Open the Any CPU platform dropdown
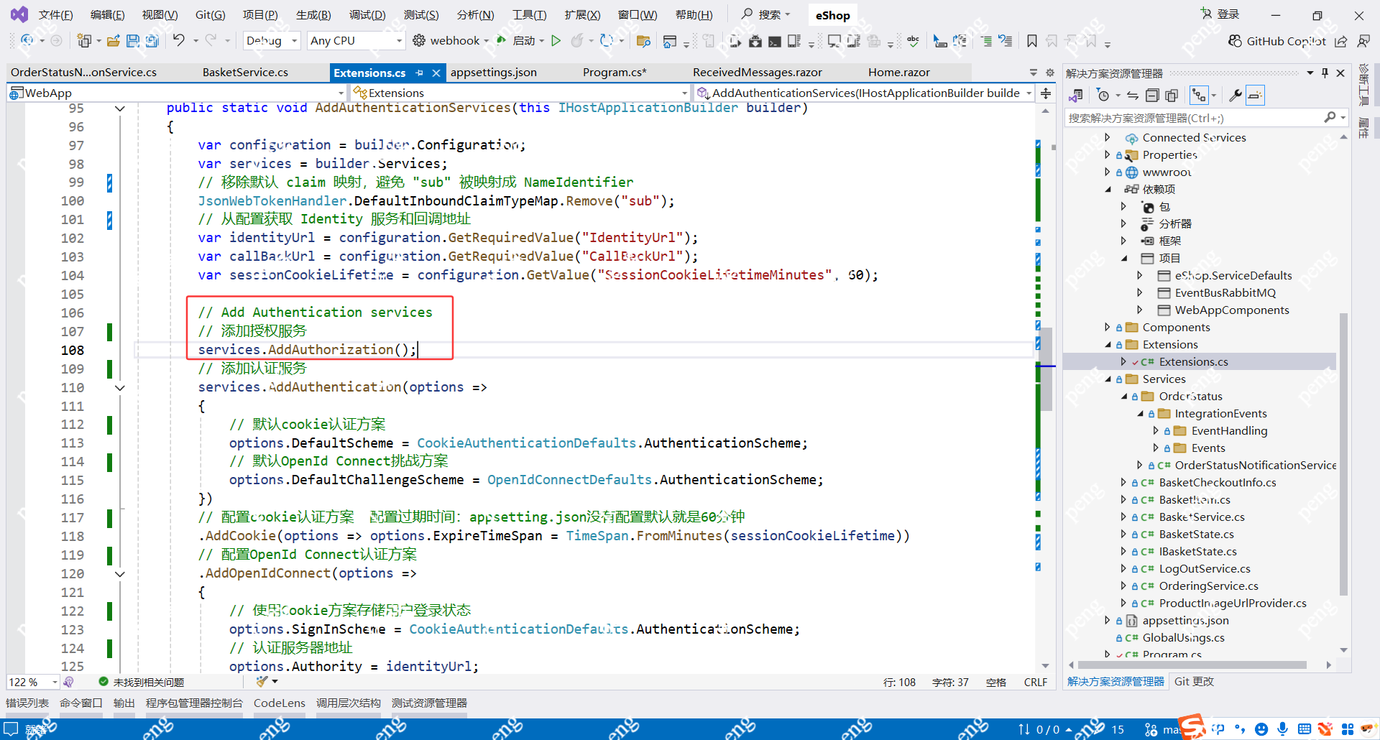The image size is (1380, 740). click(356, 41)
